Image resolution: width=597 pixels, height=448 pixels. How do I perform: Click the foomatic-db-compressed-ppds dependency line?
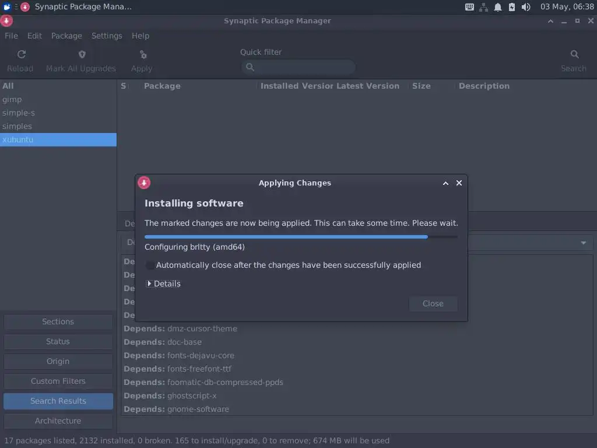203,382
